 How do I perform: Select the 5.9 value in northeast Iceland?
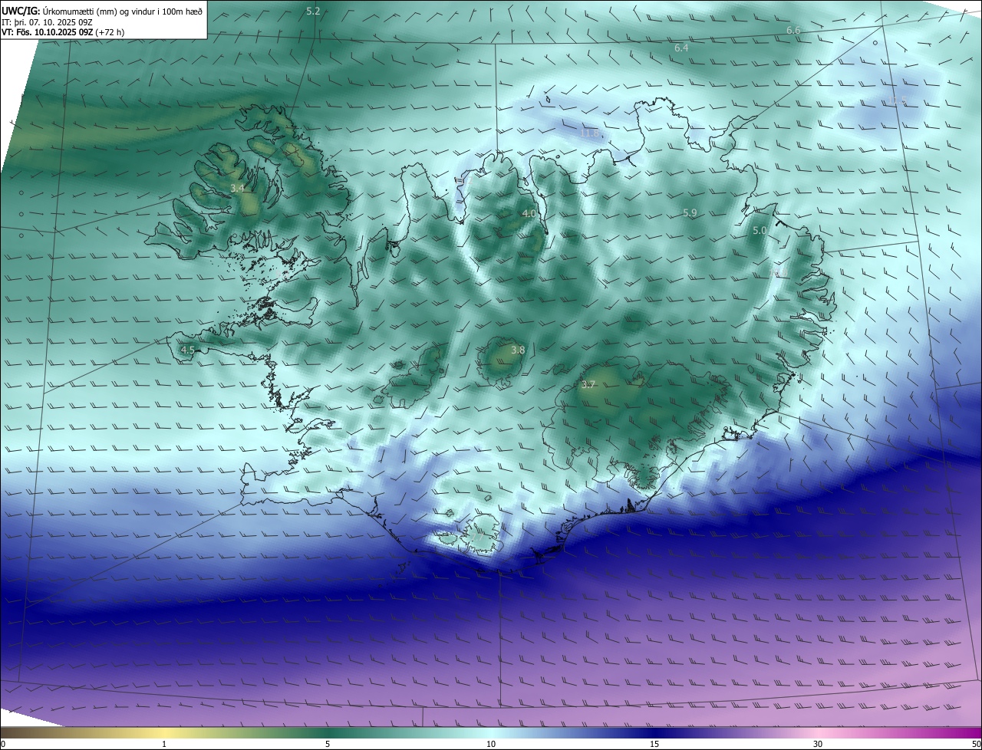point(690,213)
